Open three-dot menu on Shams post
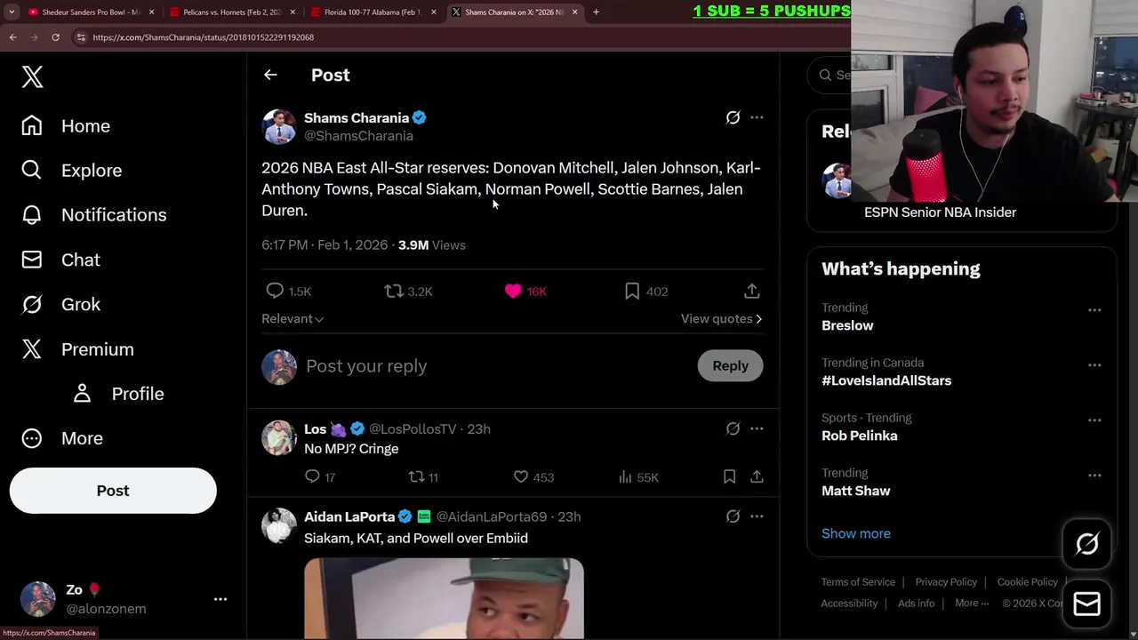The width and height of the screenshot is (1138, 640). click(757, 117)
